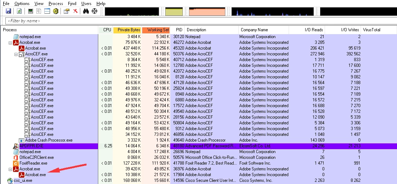
Task: Click the 392 562 I/O Writes value
Action: (x=353, y=54)
